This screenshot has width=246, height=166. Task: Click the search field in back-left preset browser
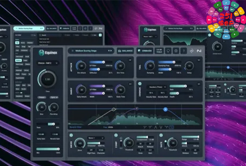click(x=50, y=35)
